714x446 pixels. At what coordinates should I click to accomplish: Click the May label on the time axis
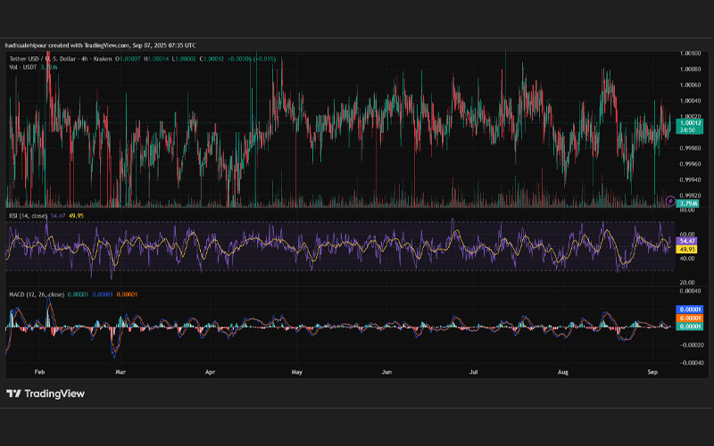point(297,372)
